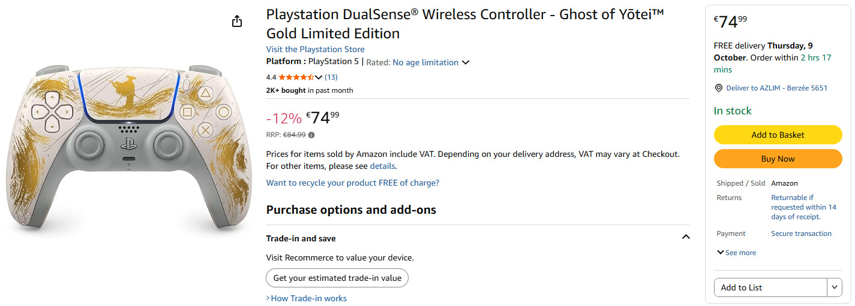The height and width of the screenshot is (306, 855).
Task: Click the RRP info icon
Action: point(311,135)
